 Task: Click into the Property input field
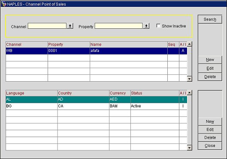click(x=118, y=26)
